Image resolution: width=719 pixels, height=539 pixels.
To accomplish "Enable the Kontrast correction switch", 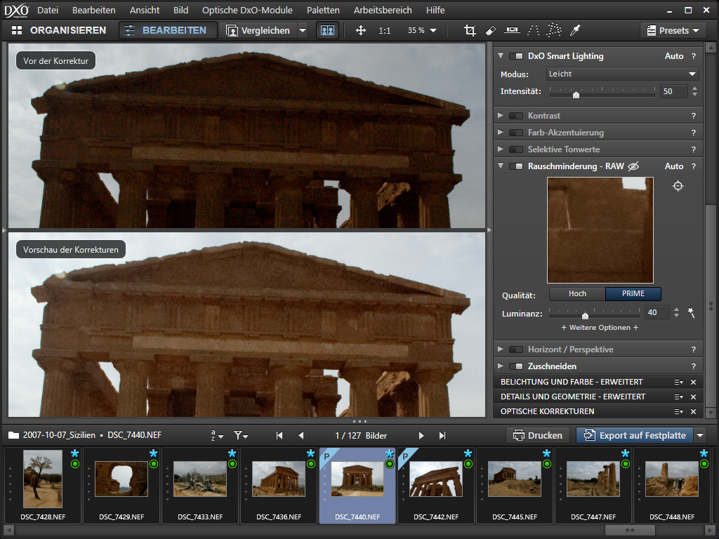I will coord(516,116).
